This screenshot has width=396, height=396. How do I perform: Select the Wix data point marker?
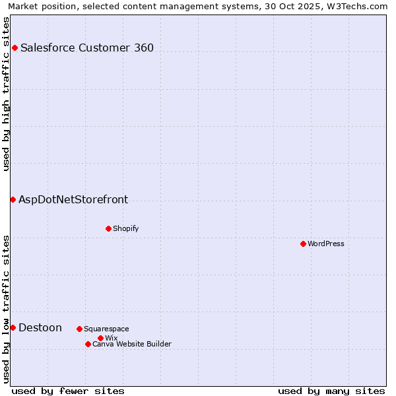100,338
